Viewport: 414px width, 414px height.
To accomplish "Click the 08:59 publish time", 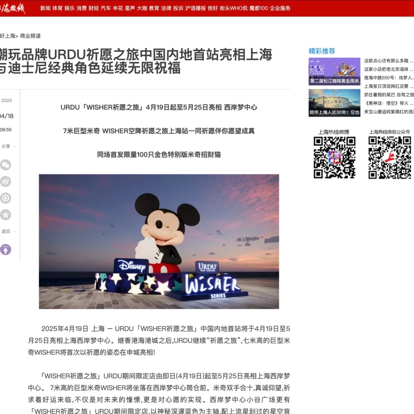I will [6, 130].
